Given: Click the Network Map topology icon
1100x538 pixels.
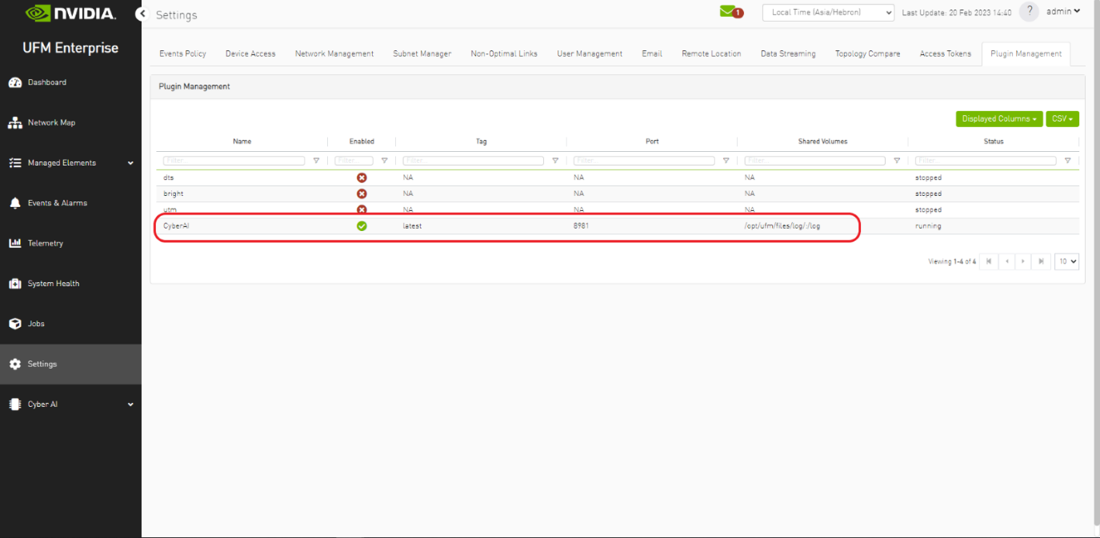Looking at the screenshot, I should pos(14,123).
